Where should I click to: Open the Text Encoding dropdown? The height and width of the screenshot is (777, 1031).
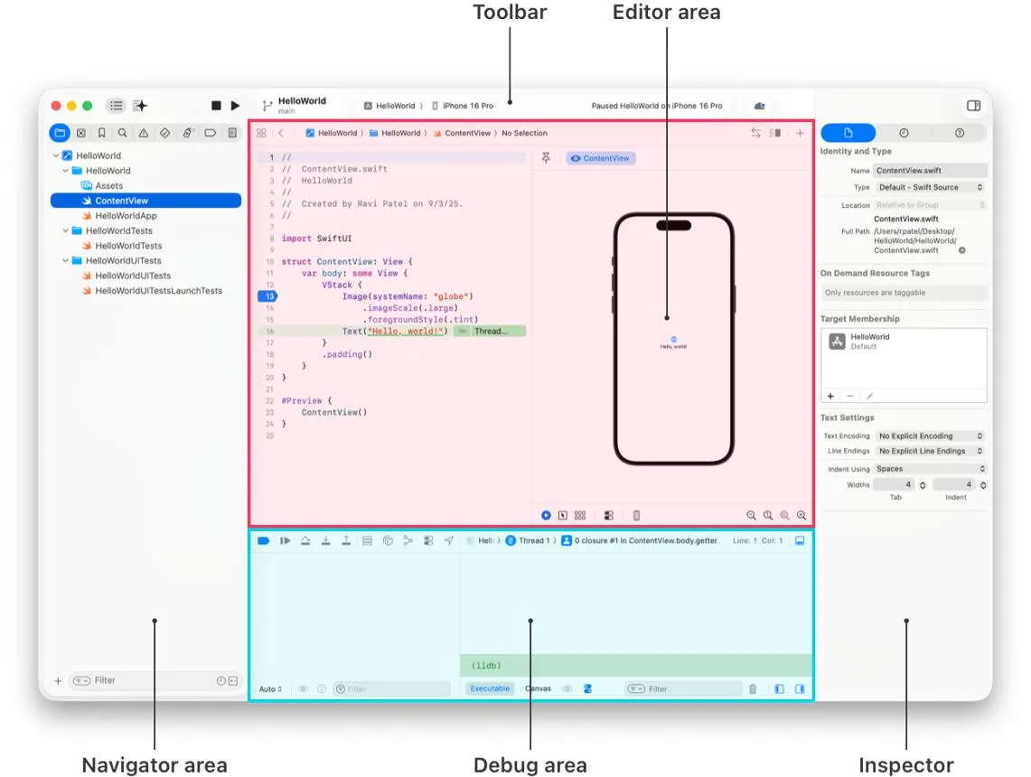pyautogui.click(x=931, y=435)
